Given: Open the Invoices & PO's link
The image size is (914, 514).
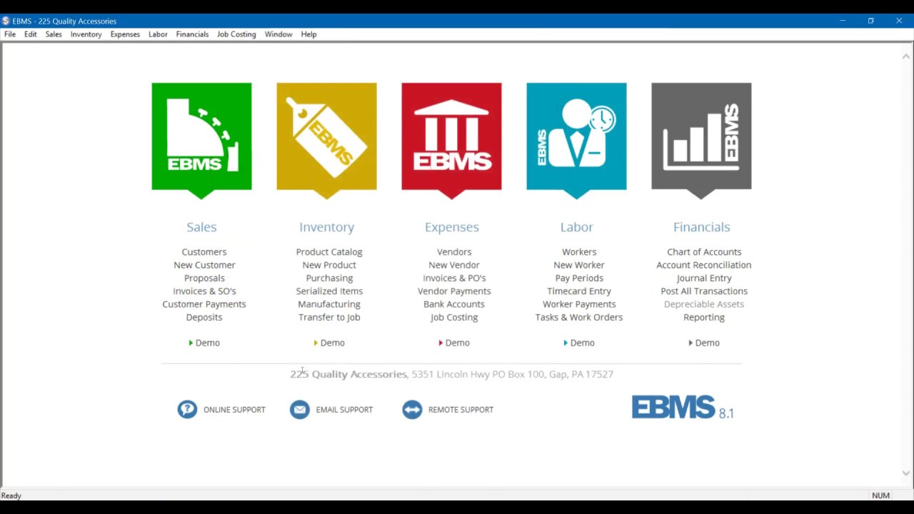Looking at the screenshot, I should pos(454,278).
